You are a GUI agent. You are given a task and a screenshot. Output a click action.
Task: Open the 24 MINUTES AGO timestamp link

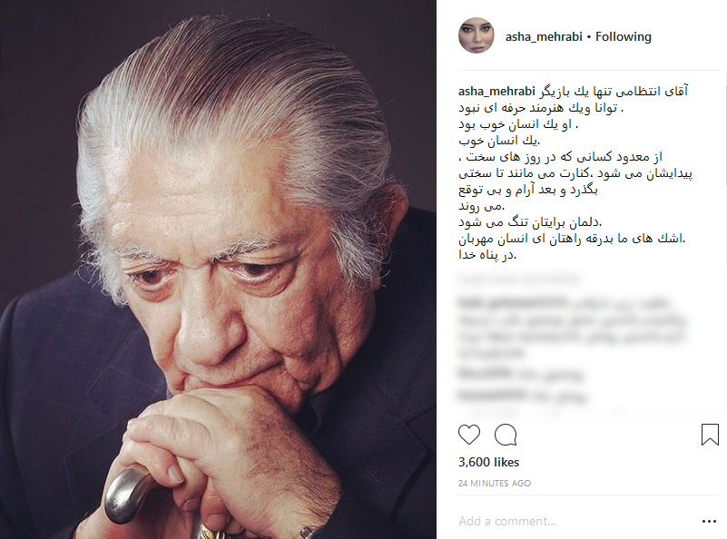495,483
